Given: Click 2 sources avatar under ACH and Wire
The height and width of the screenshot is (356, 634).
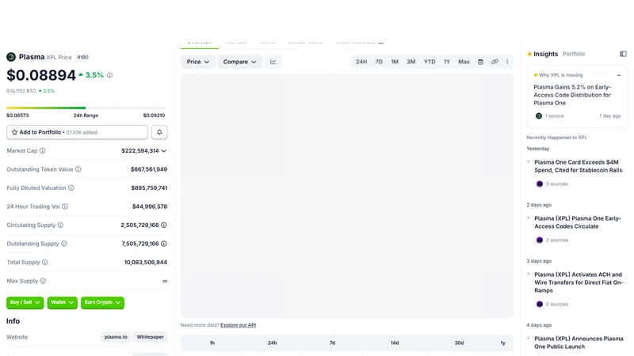Looking at the screenshot, I should pos(540,304).
